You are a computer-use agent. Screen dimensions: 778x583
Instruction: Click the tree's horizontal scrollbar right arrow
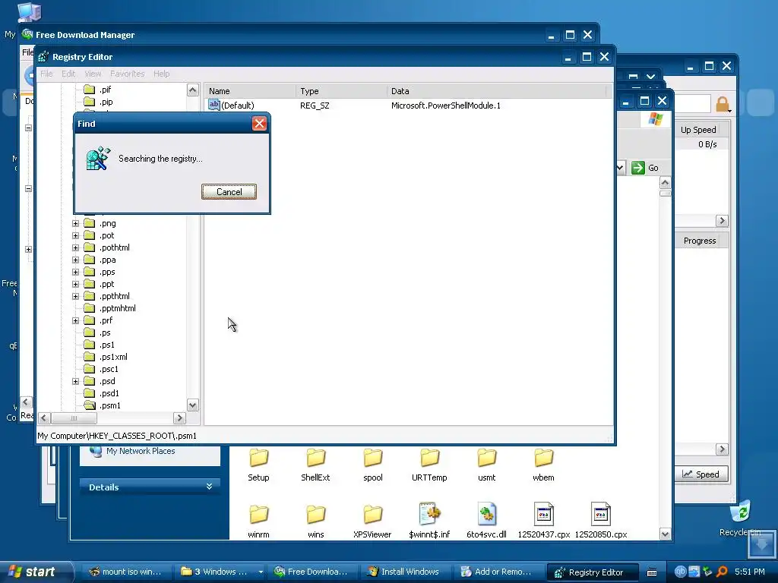[x=179, y=418]
